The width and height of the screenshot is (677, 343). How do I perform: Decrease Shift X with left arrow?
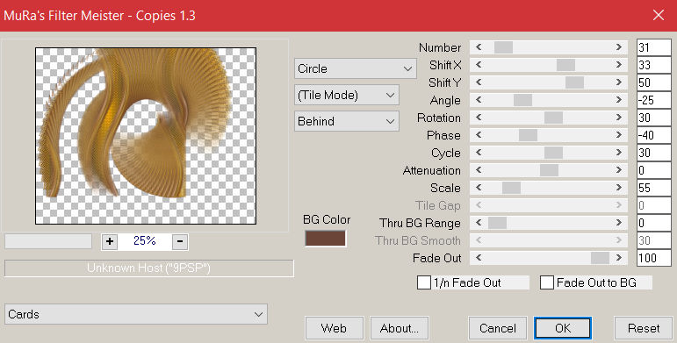coord(478,65)
